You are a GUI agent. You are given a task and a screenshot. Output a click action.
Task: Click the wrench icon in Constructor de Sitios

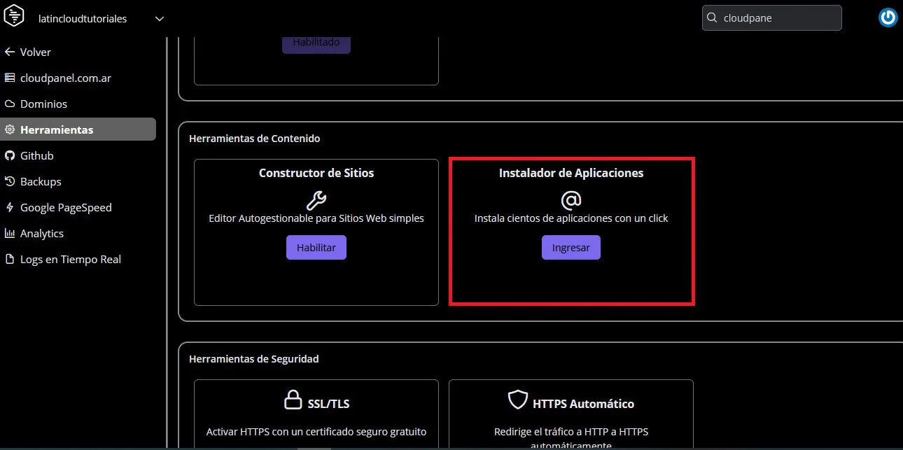[x=316, y=200]
